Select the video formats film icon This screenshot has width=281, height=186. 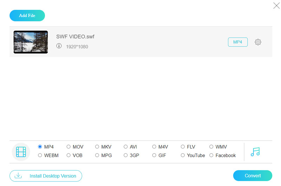tap(21, 152)
